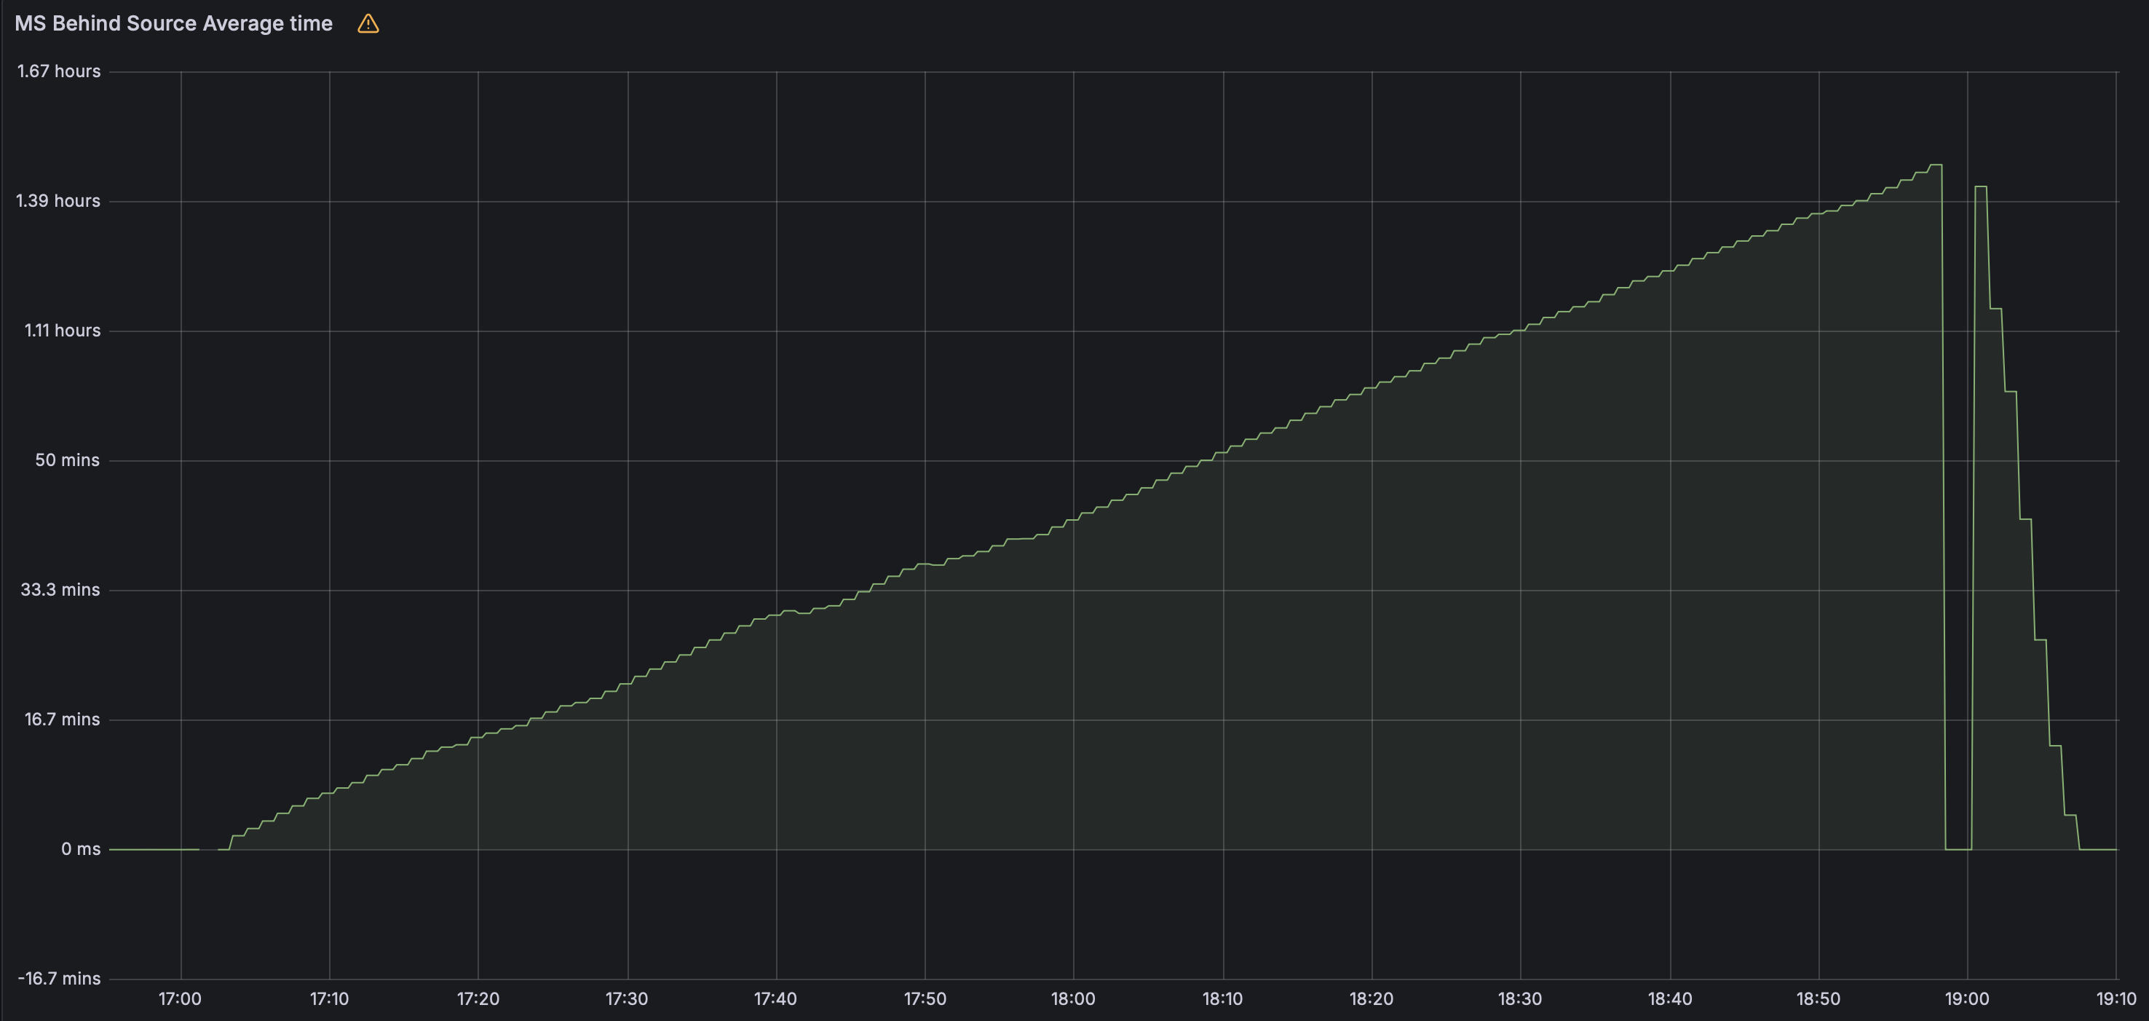Click the '18:30' time axis label
Viewport: 2149px width, 1021px height.
click(x=1520, y=998)
